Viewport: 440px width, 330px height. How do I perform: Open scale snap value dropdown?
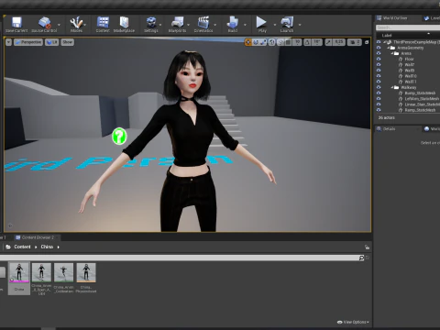(339, 42)
